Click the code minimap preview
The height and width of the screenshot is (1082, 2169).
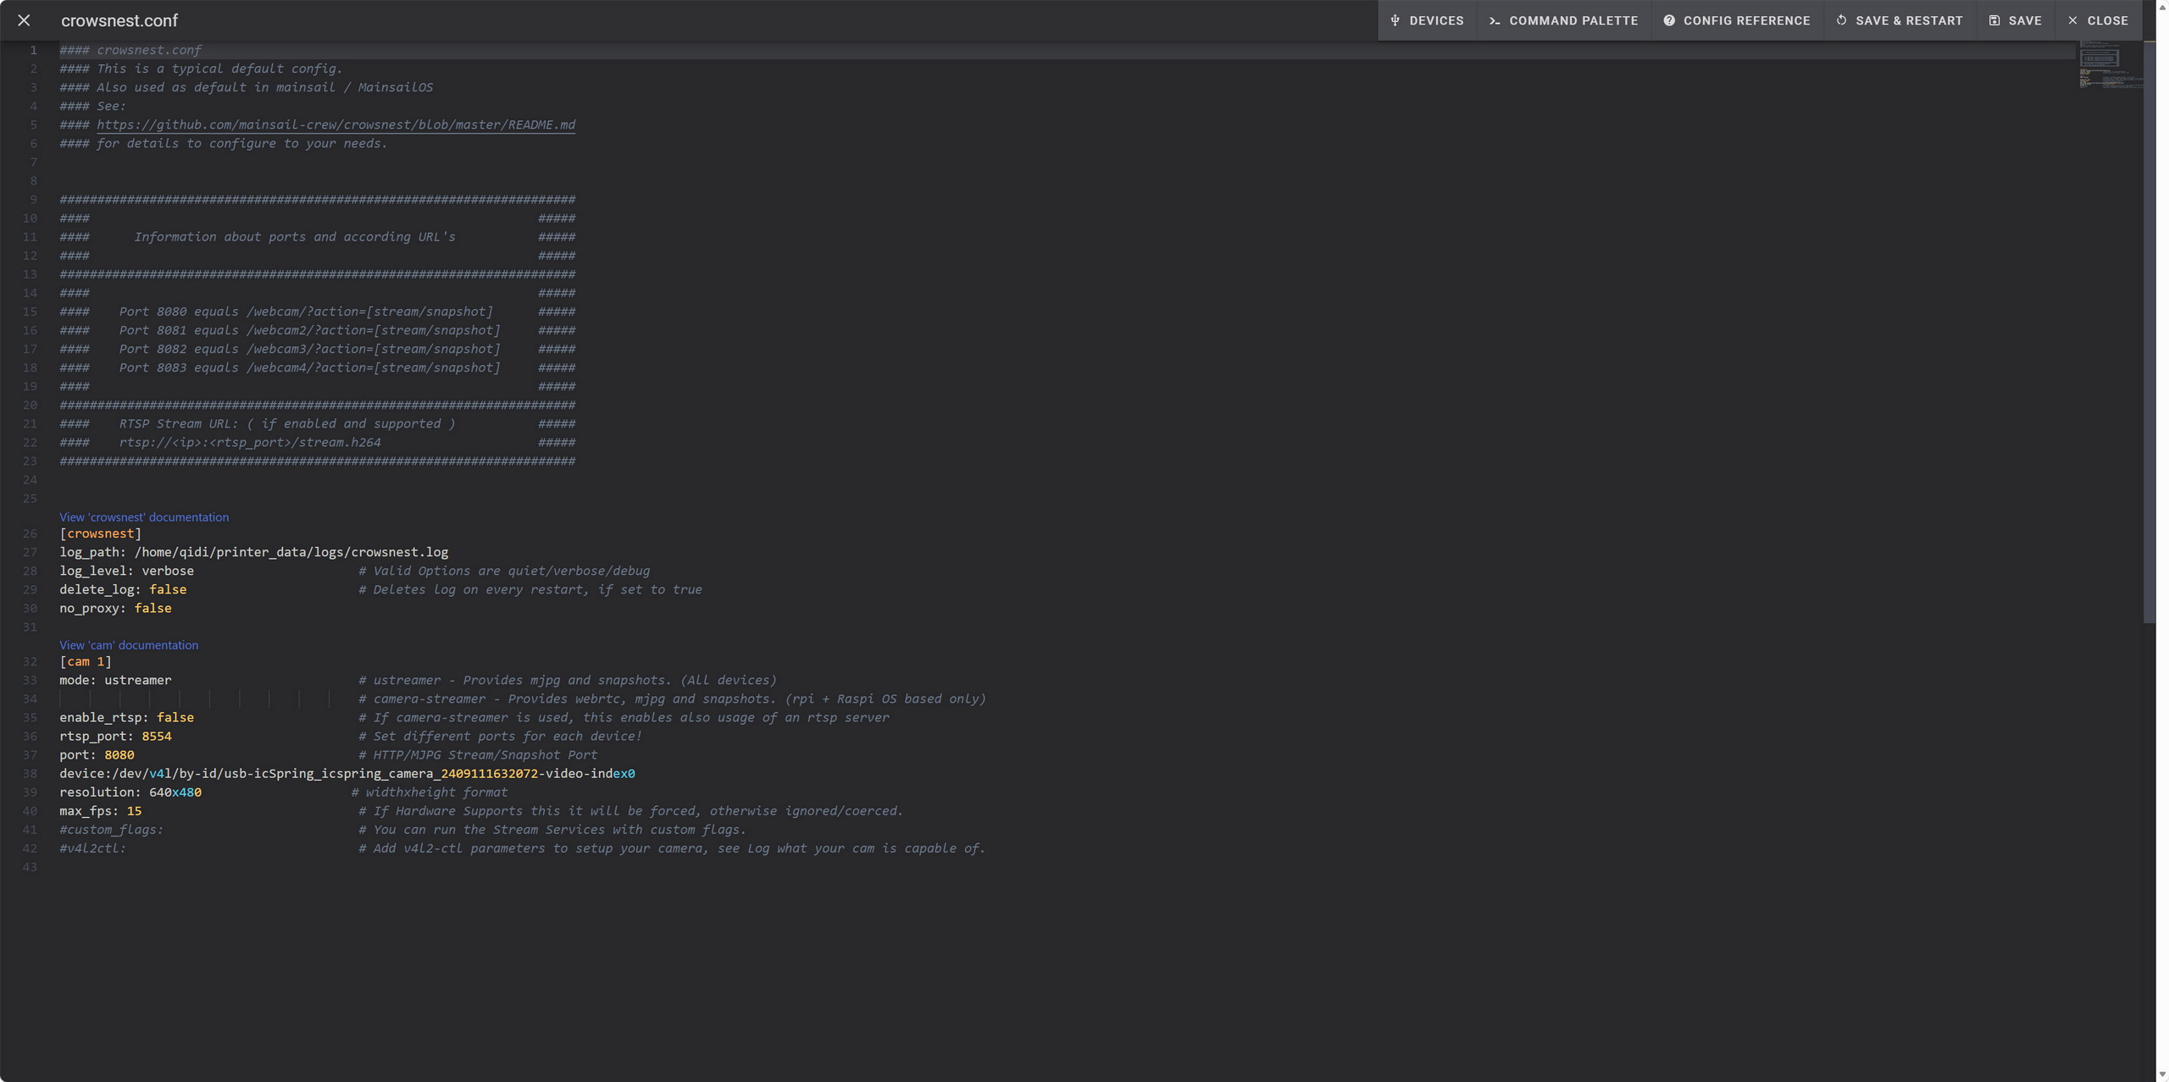pos(2110,65)
